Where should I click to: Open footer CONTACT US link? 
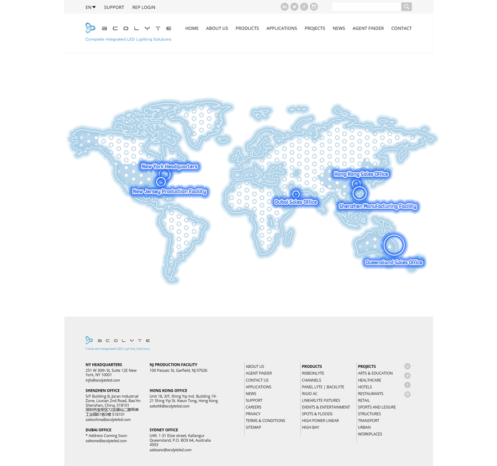tap(257, 380)
